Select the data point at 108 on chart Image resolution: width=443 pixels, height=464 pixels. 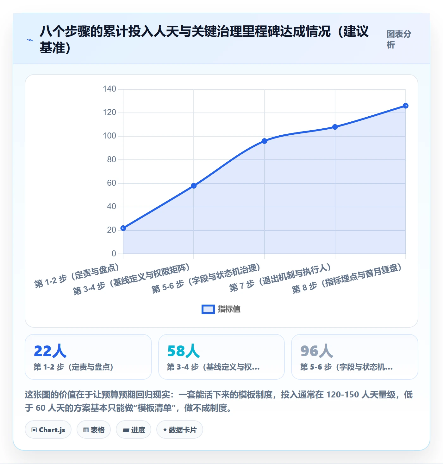pos(335,127)
